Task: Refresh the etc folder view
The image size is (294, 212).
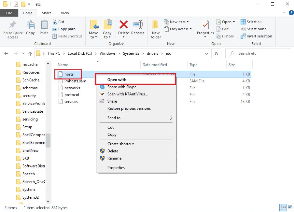Action: (217, 53)
